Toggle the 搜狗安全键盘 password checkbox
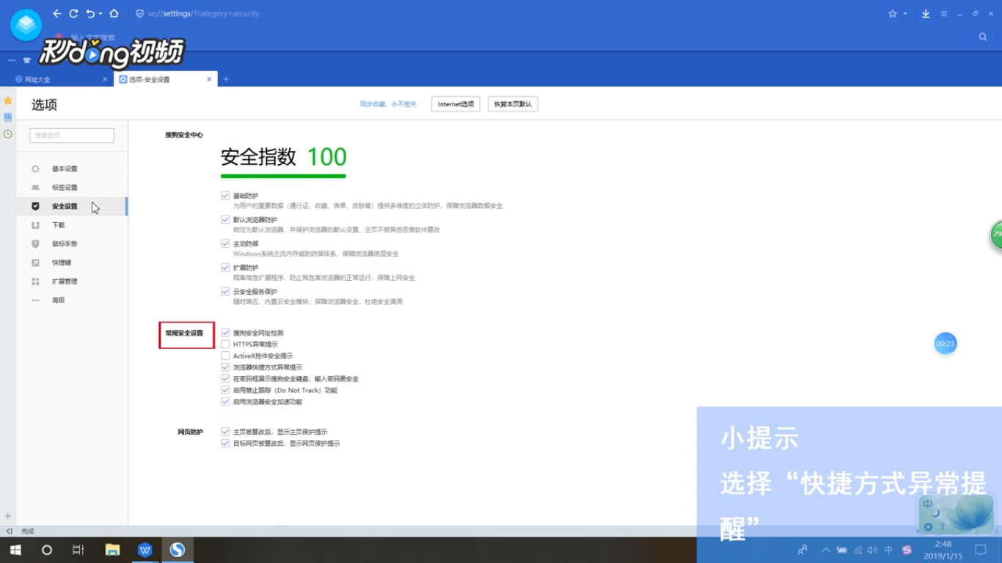This screenshot has width=1002, height=563. click(225, 379)
